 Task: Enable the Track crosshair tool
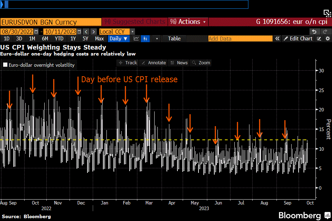[x=128, y=63]
